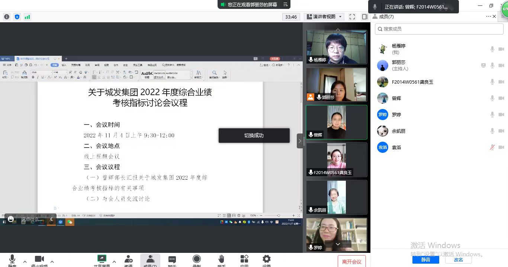Click the microphone mute icon in bottom toolbar

12,259
